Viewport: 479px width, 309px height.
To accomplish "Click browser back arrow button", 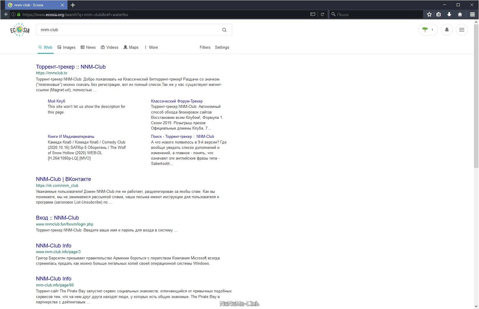I will pos(6,14).
